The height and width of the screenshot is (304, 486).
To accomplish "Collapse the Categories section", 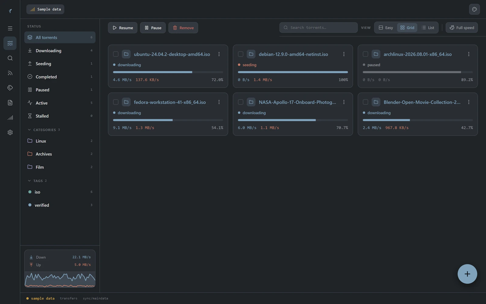I will click(44, 130).
